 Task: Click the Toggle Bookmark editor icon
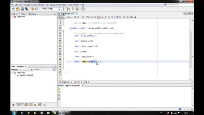112,17
